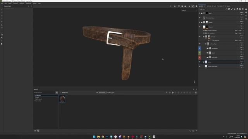Open File Explorer from the taskbar
Image resolution: width=248 pixels, height=139 pixels.
[98, 137]
